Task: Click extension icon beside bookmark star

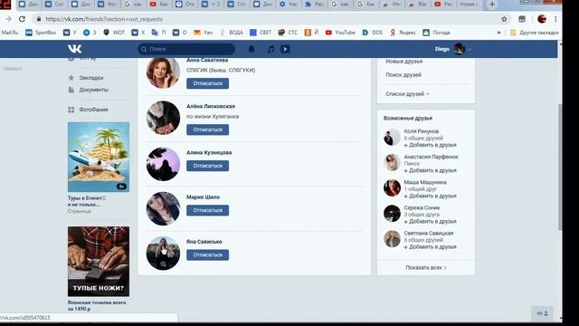Action: pyautogui.click(x=522, y=19)
